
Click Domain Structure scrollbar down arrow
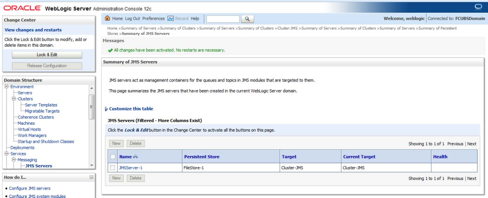(x=92, y=166)
